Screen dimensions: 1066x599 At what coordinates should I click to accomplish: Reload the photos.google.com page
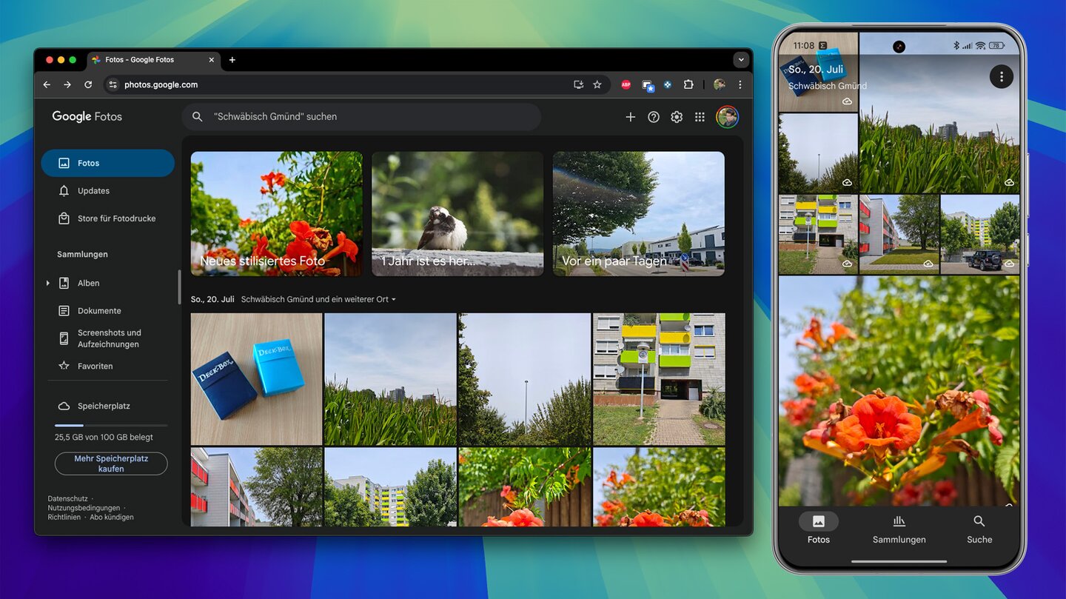pyautogui.click(x=88, y=84)
